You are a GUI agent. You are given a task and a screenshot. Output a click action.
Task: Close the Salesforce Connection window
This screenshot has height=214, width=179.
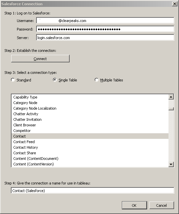click(175, 4)
